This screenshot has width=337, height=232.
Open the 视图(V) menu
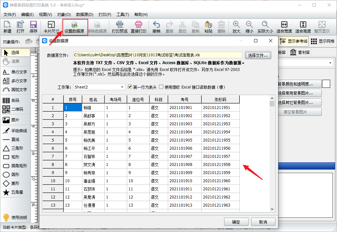[45, 15]
